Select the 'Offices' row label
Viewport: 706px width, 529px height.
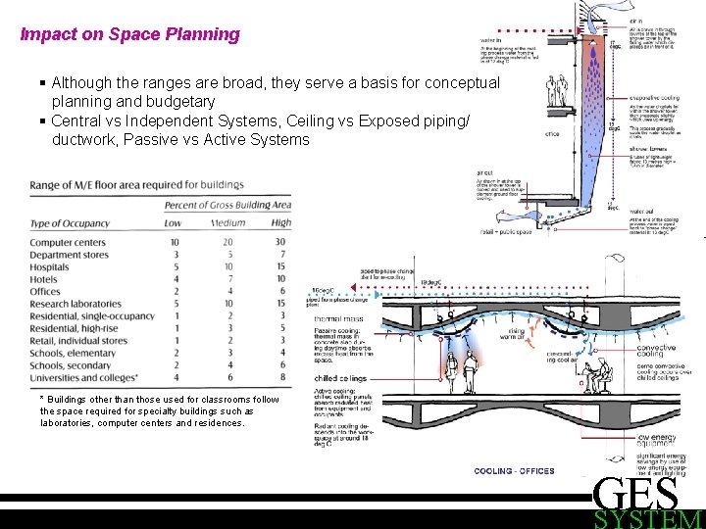click(44, 292)
